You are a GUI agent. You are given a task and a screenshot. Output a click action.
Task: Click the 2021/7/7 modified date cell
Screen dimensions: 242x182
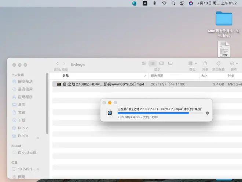click(168, 84)
